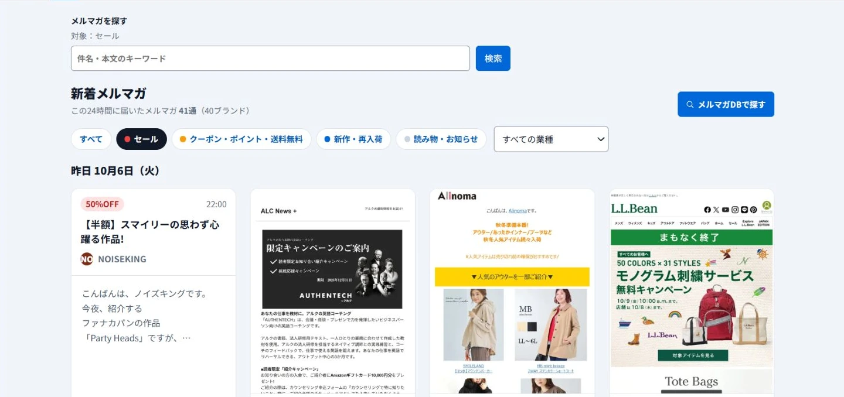
Task: Click the 22:00 timestamp on NOISEKING card
Action: point(216,204)
